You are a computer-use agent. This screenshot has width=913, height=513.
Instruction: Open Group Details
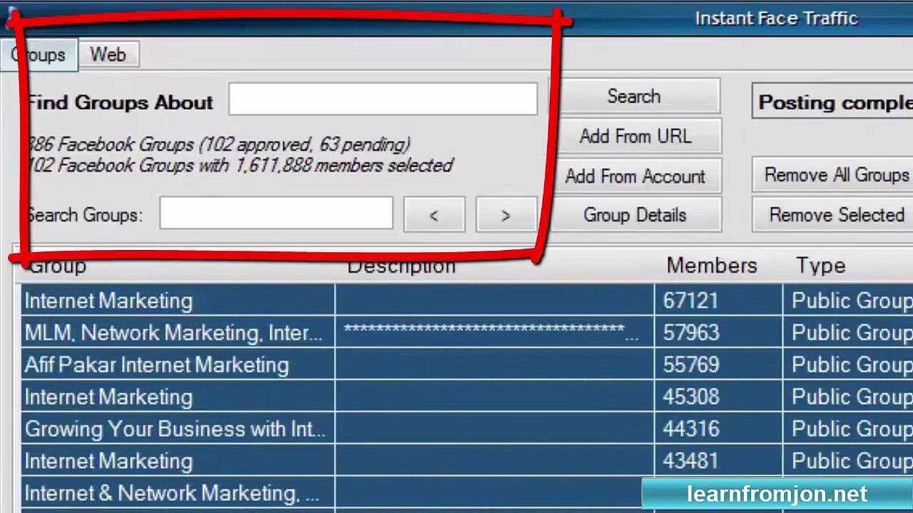[634, 214]
